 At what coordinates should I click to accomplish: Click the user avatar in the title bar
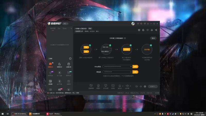click(133, 23)
